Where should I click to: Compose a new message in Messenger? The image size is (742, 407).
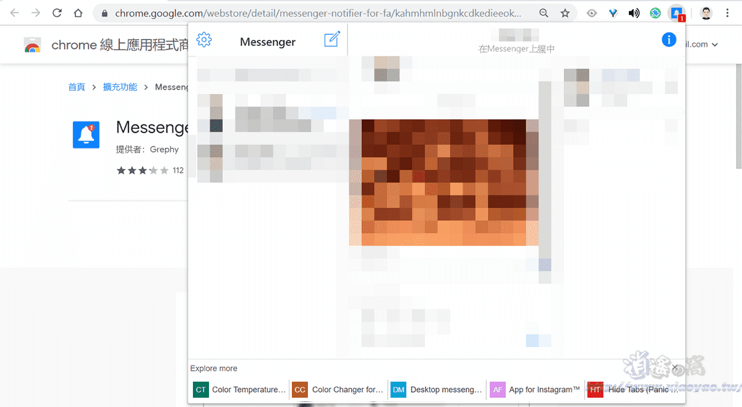click(332, 40)
